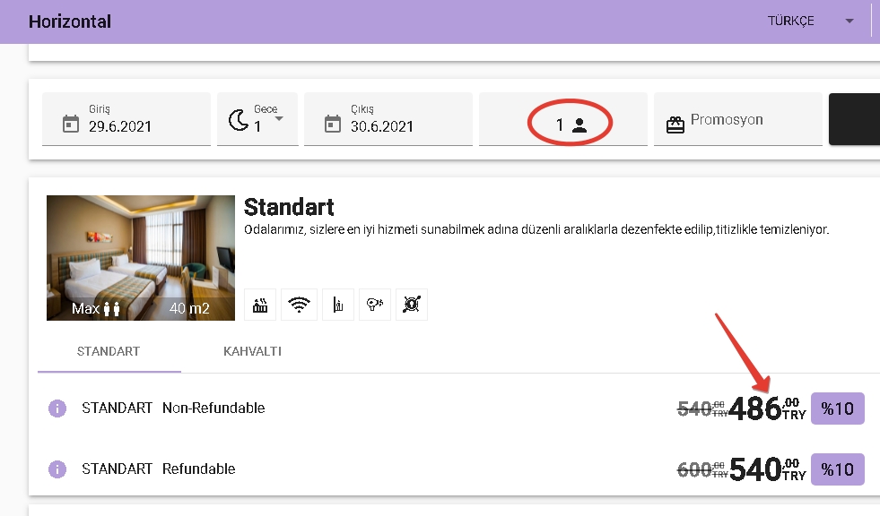Image resolution: width=880 pixels, height=516 pixels.
Task: Click the heating amenity icon
Action: (261, 305)
